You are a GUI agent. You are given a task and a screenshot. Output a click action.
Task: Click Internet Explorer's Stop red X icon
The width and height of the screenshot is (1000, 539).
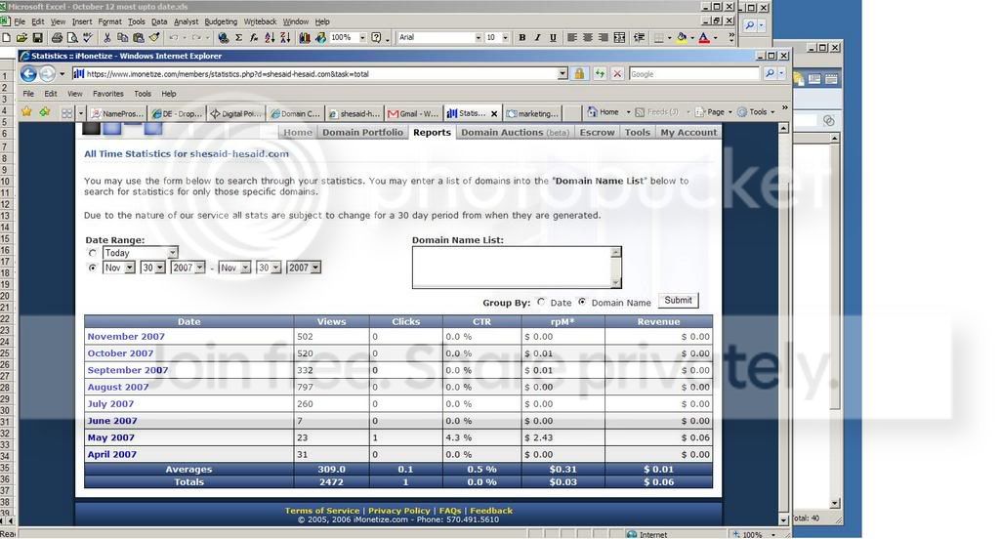[x=617, y=74]
